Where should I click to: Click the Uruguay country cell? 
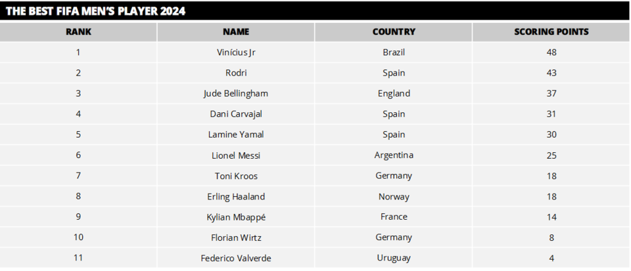tap(394, 258)
